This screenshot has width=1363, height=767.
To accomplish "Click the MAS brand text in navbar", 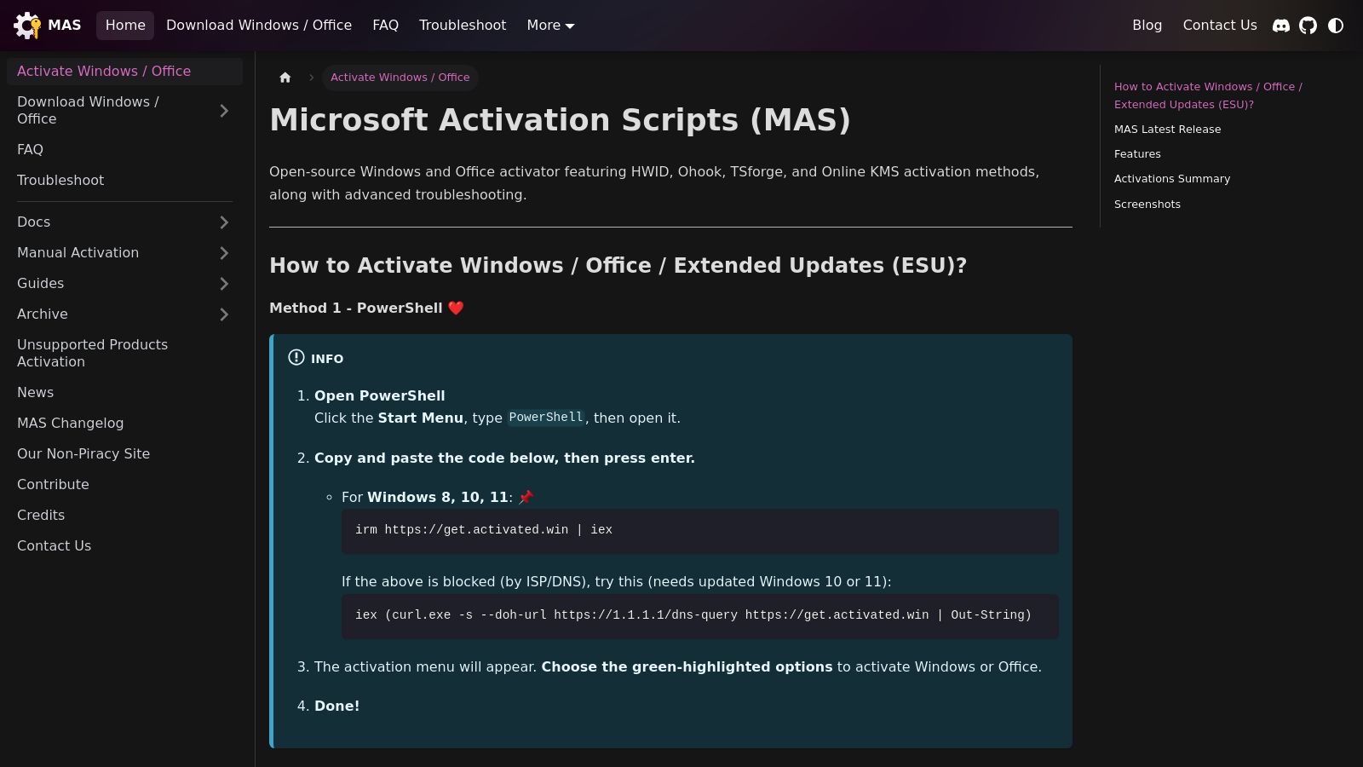I will point(65,26).
